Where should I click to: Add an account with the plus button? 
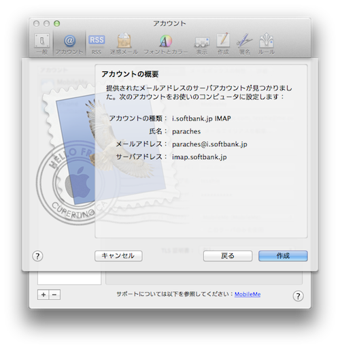pos(44,295)
